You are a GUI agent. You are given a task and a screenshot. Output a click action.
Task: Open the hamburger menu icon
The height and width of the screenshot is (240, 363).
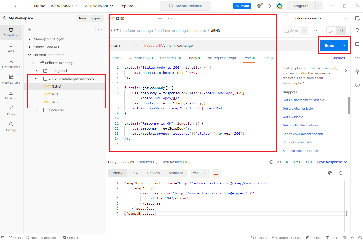click(5, 6)
